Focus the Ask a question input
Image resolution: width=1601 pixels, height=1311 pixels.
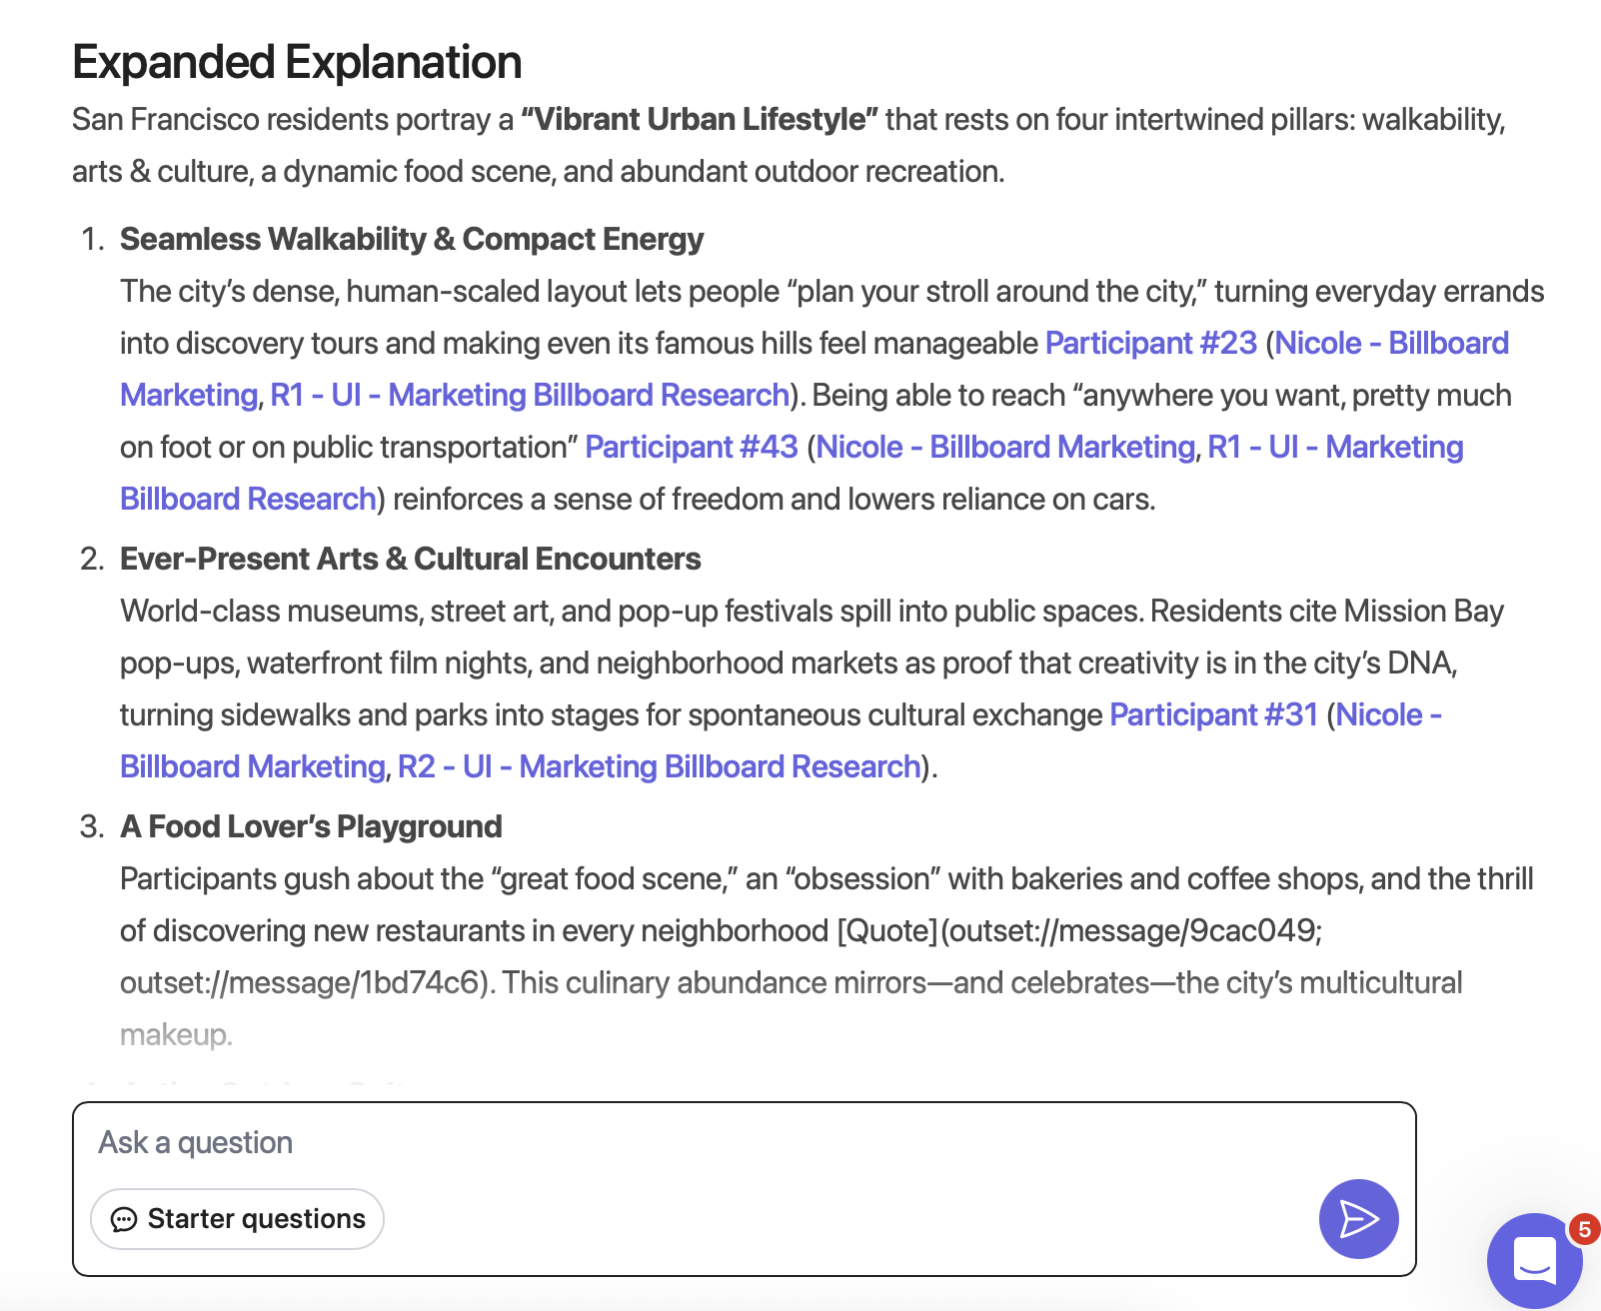tap(700, 1142)
